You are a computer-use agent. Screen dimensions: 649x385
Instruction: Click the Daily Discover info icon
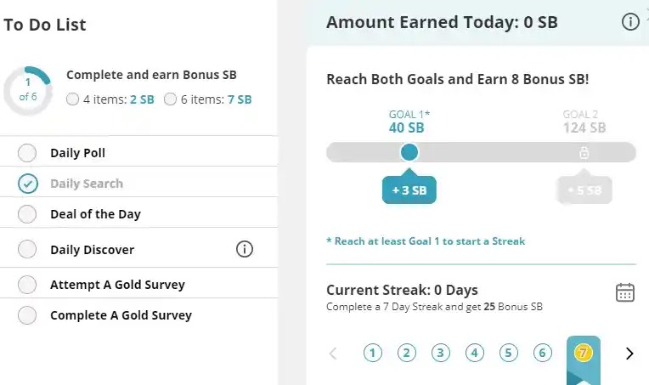tap(245, 249)
